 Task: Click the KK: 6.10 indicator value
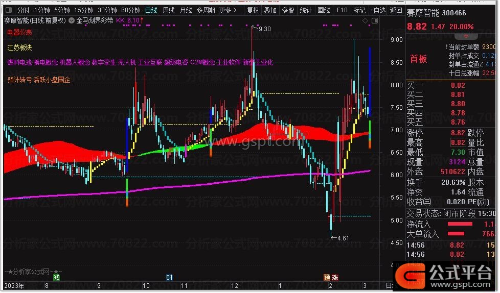(130, 21)
